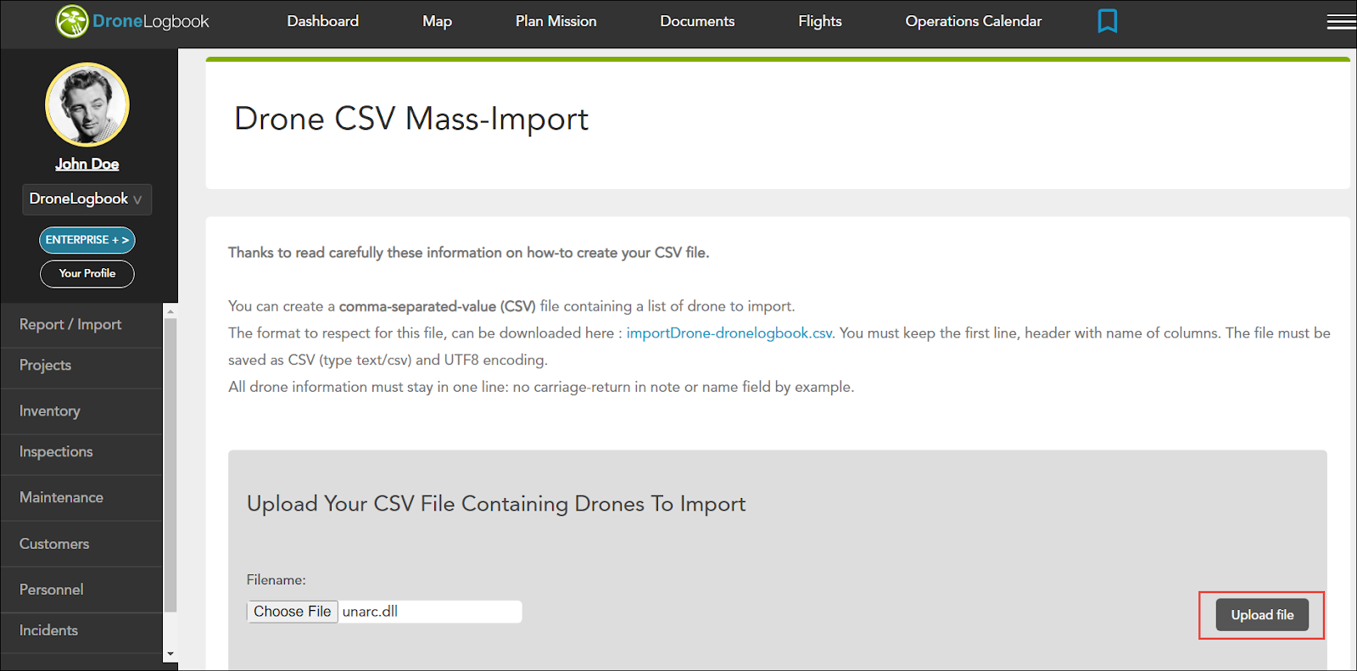
Task: Select Personnel in the sidebar
Action: [81, 590]
